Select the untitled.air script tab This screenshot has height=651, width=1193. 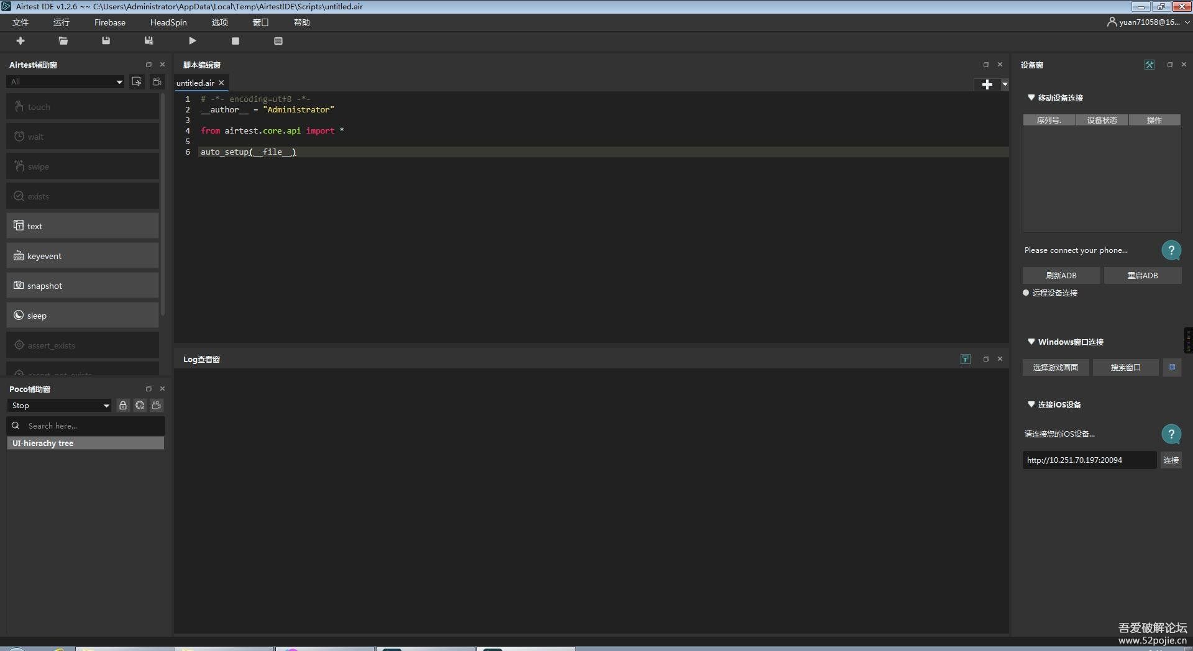[195, 83]
